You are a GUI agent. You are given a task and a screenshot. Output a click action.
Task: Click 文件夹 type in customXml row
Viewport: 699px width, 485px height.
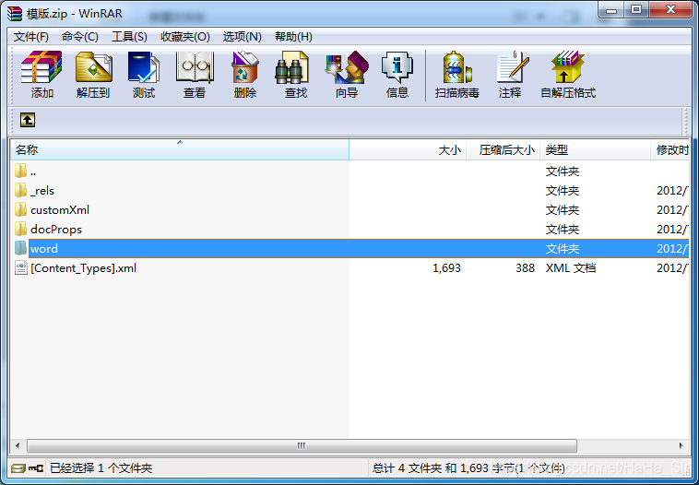pos(563,210)
